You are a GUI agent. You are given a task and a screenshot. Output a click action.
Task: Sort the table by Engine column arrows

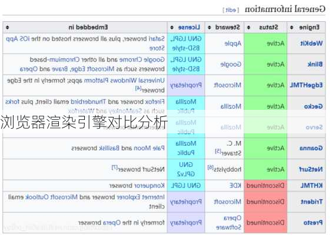tap(291, 27)
